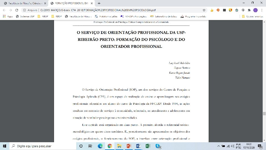The height and width of the screenshot is (150, 266).
Task: Switch to Word on taskbar
Action: point(138,146)
